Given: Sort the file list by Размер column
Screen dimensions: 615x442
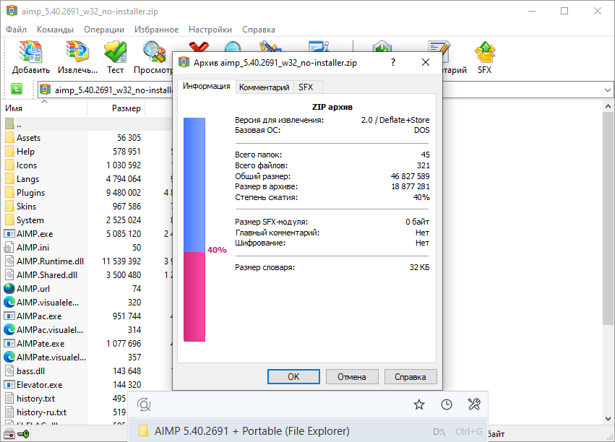Looking at the screenshot, I should (x=116, y=108).
